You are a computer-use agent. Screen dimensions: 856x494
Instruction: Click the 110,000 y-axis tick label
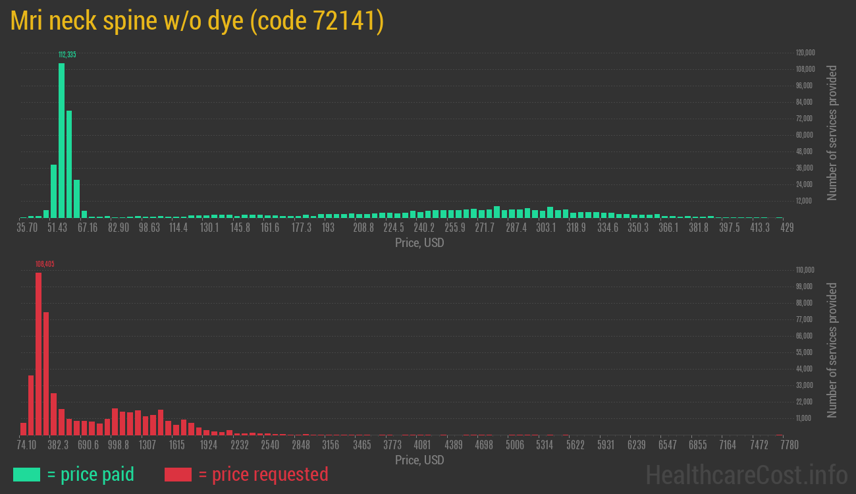805,270
